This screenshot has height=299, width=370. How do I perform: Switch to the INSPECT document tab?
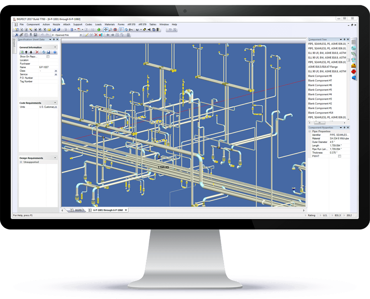point(77,210)
